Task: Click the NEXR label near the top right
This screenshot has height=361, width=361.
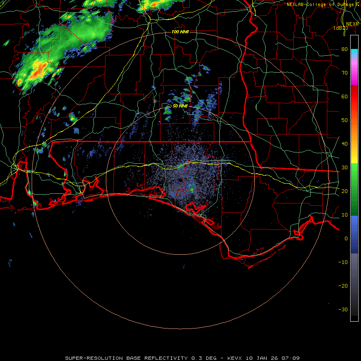Action: click(x=352, y=24)
